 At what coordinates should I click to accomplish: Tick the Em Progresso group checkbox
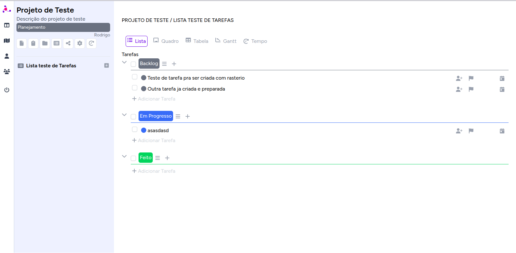(x=133, y=117)
